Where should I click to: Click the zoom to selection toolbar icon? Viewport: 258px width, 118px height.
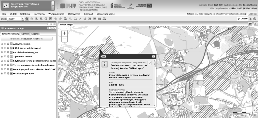coord(51,19)
